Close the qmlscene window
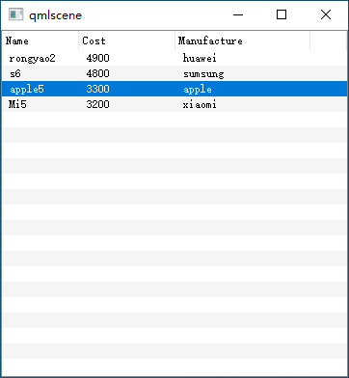Viewport: 349px width, 378px height. pos(326,14)
